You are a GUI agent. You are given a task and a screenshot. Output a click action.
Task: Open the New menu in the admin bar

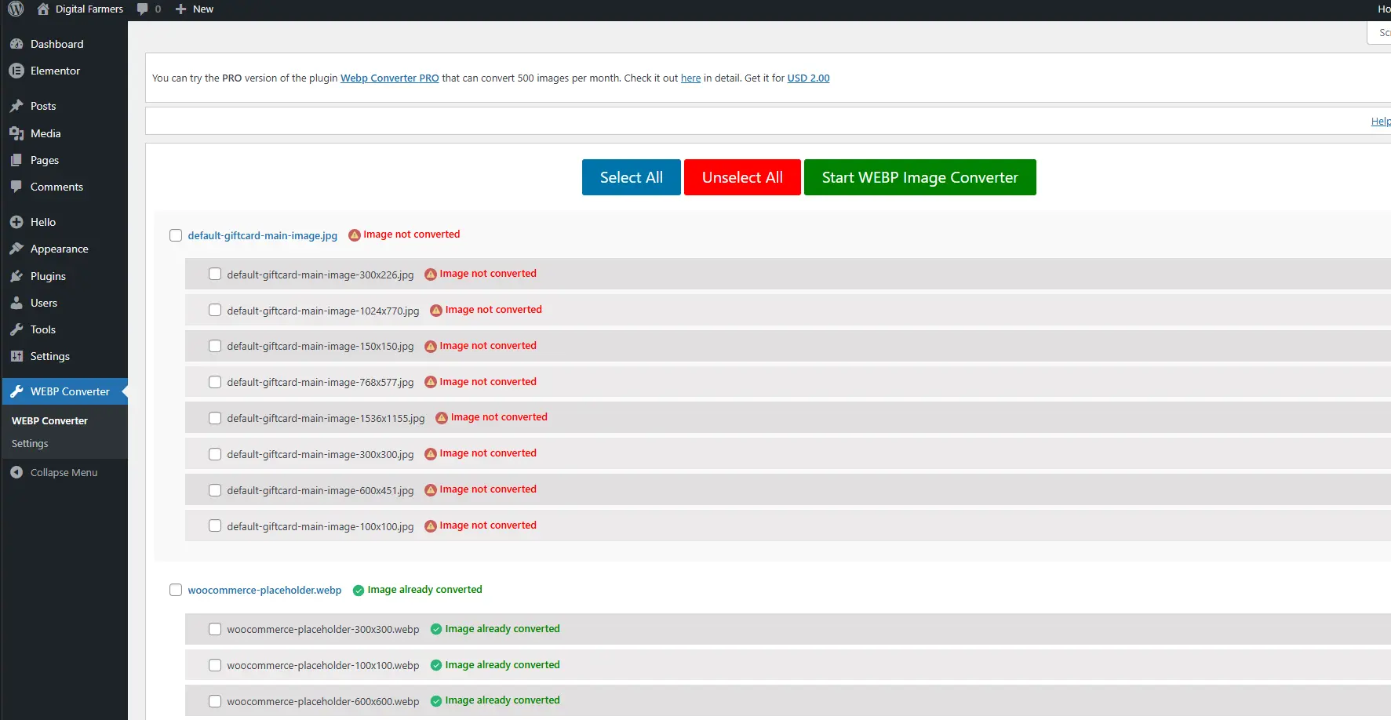[194, 9]
